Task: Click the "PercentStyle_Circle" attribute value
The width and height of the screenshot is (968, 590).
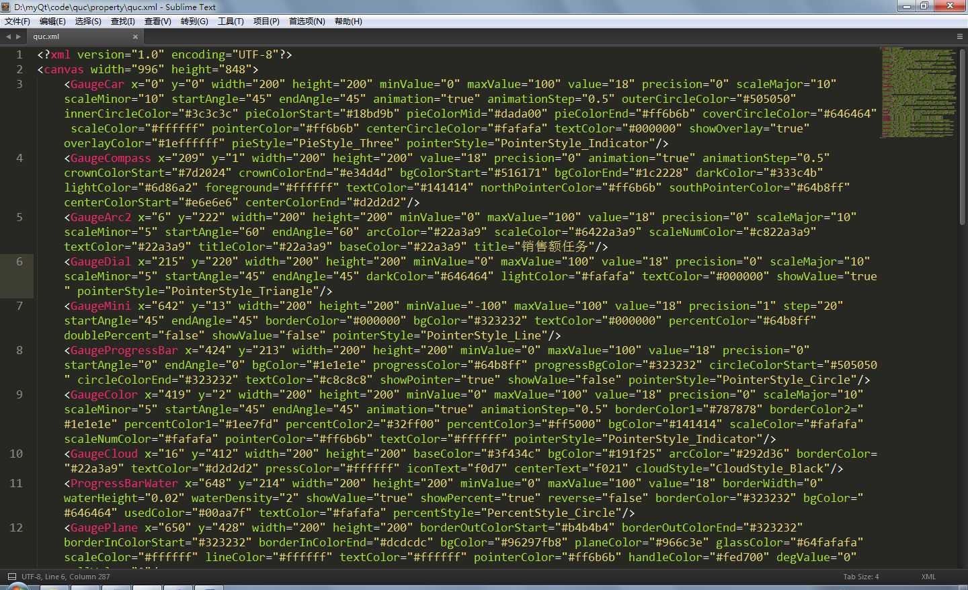Action: [551, 513]
